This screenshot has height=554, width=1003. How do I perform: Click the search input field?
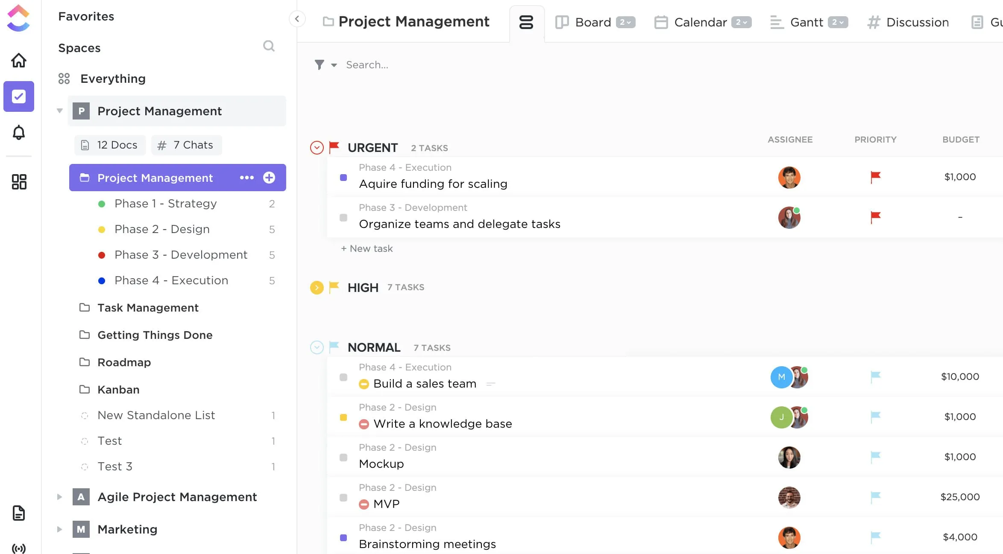(x=367, y=64)
